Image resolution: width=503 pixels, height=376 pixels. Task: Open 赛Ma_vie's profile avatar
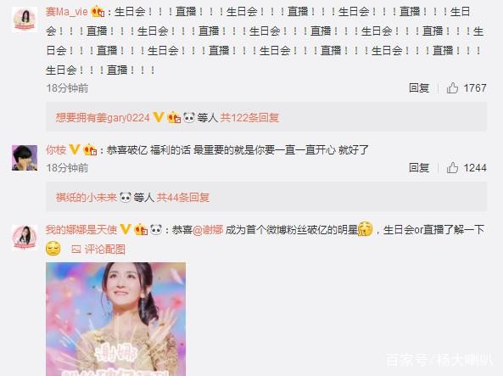tap(25, 20)
